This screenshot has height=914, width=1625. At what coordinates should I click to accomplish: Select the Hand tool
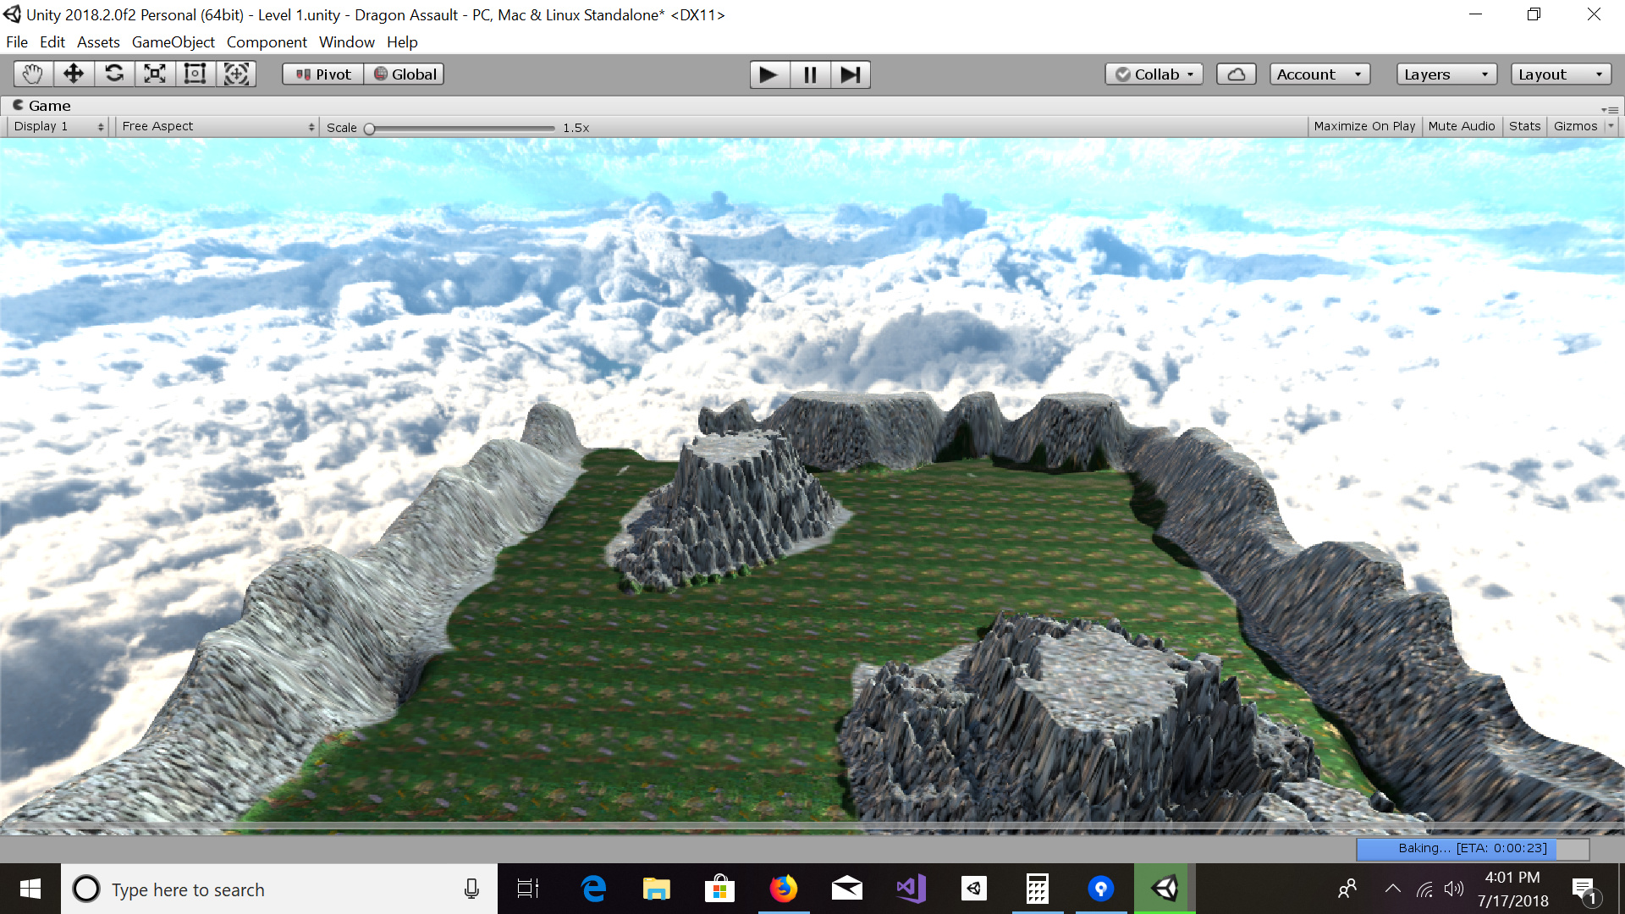point(33,74)
